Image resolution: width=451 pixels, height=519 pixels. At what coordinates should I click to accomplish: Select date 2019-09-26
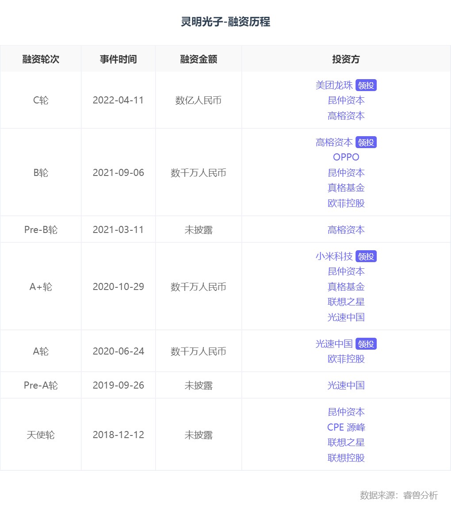[118, 385]
